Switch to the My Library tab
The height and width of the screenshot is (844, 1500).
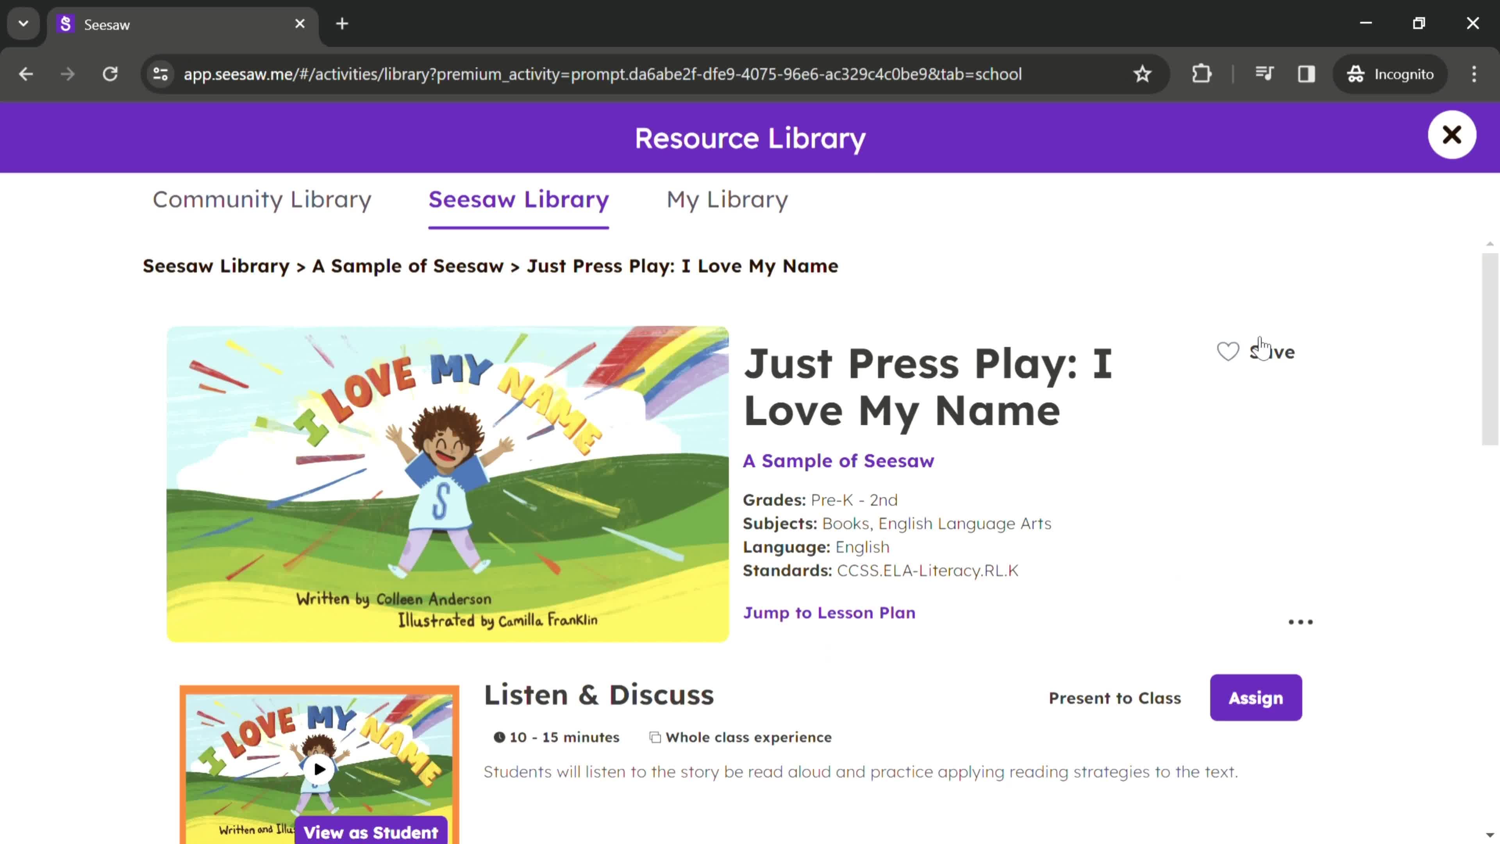tap(727, 200)
